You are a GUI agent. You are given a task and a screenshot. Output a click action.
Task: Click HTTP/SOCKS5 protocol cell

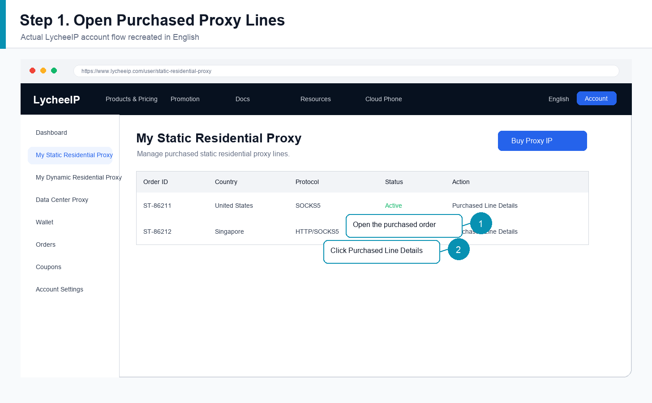(317, 232)
